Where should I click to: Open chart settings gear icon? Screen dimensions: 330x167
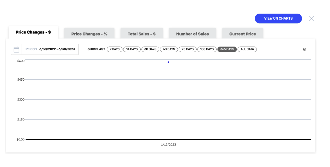pos(304,49)
